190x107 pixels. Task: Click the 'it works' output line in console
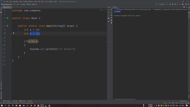[117, 12]
